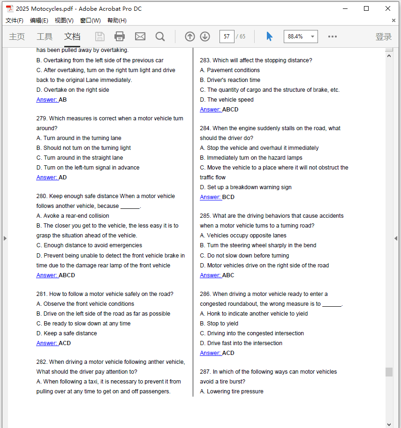Switch to the 工具 tab
Screen dimensions: 401x428
45,37
